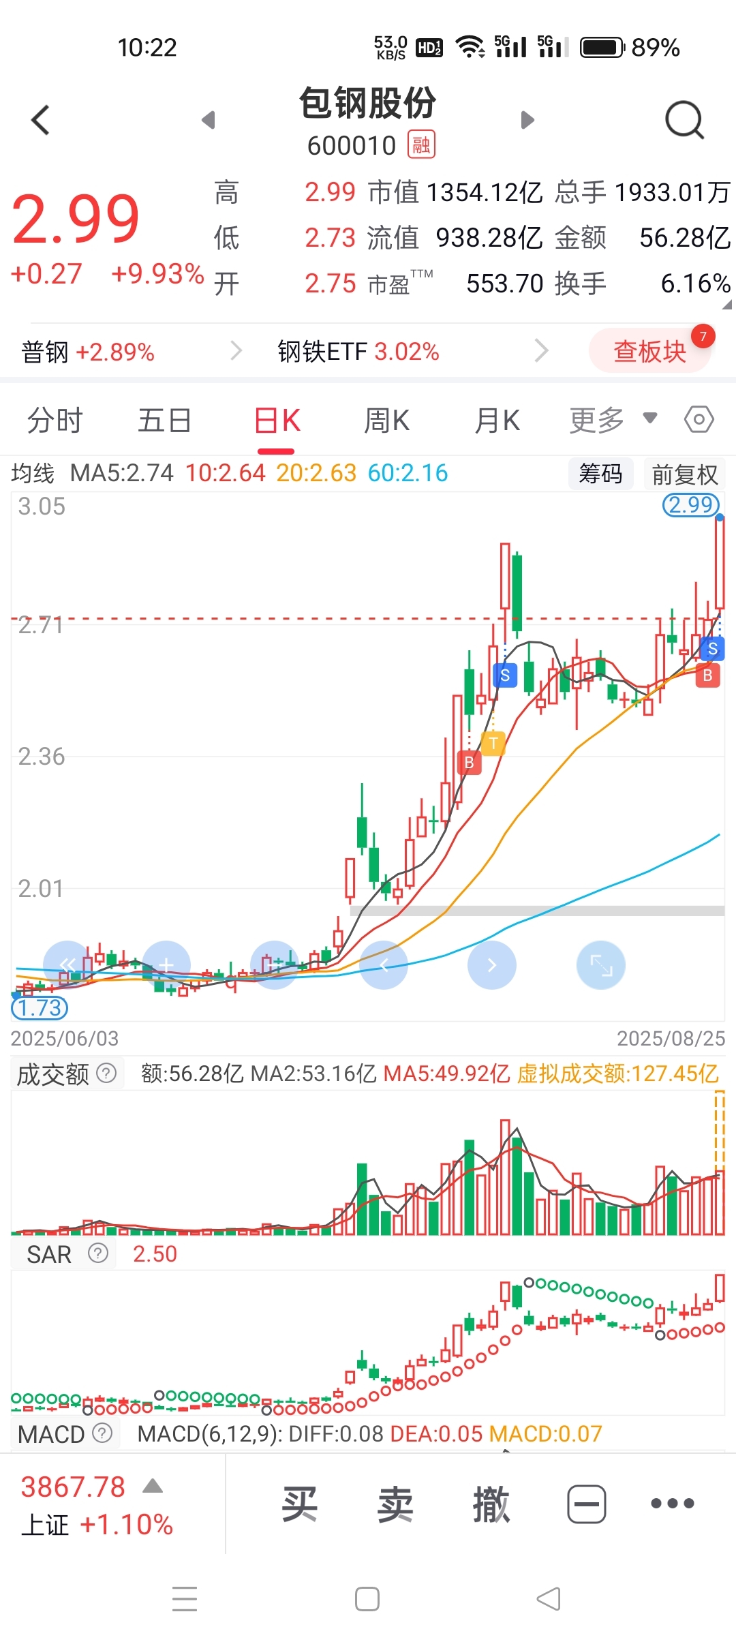Expand index bar with up triangle

pos(153,1486)
